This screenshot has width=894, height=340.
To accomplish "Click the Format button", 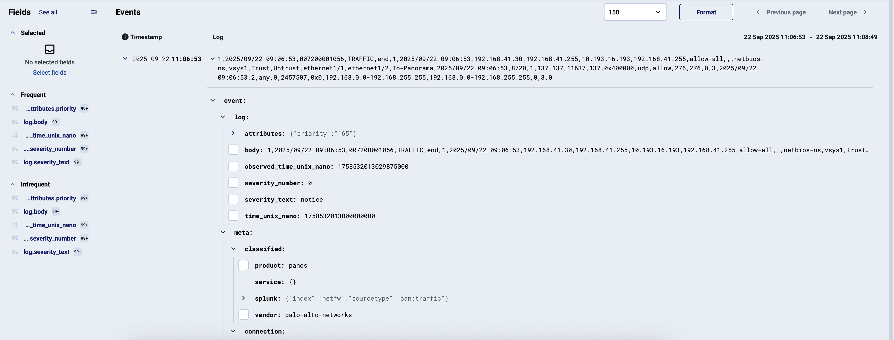I will (x=706, y=12).
